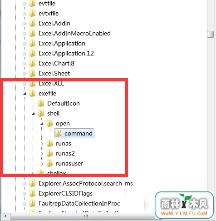Screen dimensions: 216x221
Task: Click the ExplorerCLSIDFlags folder icon
Action: (x=32, y=193)
